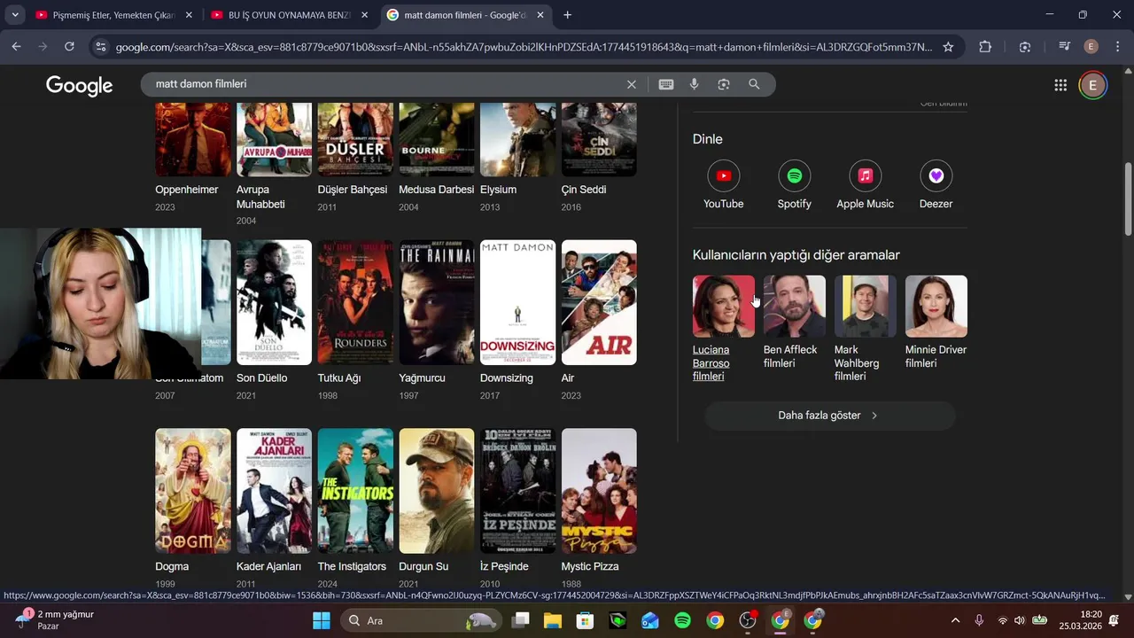The height and width of the screenshot is (638, 1134).
Task: Click the Rounders (Tutku Ağı) poster
Action: pyautogui.click(x=355, y=302)
